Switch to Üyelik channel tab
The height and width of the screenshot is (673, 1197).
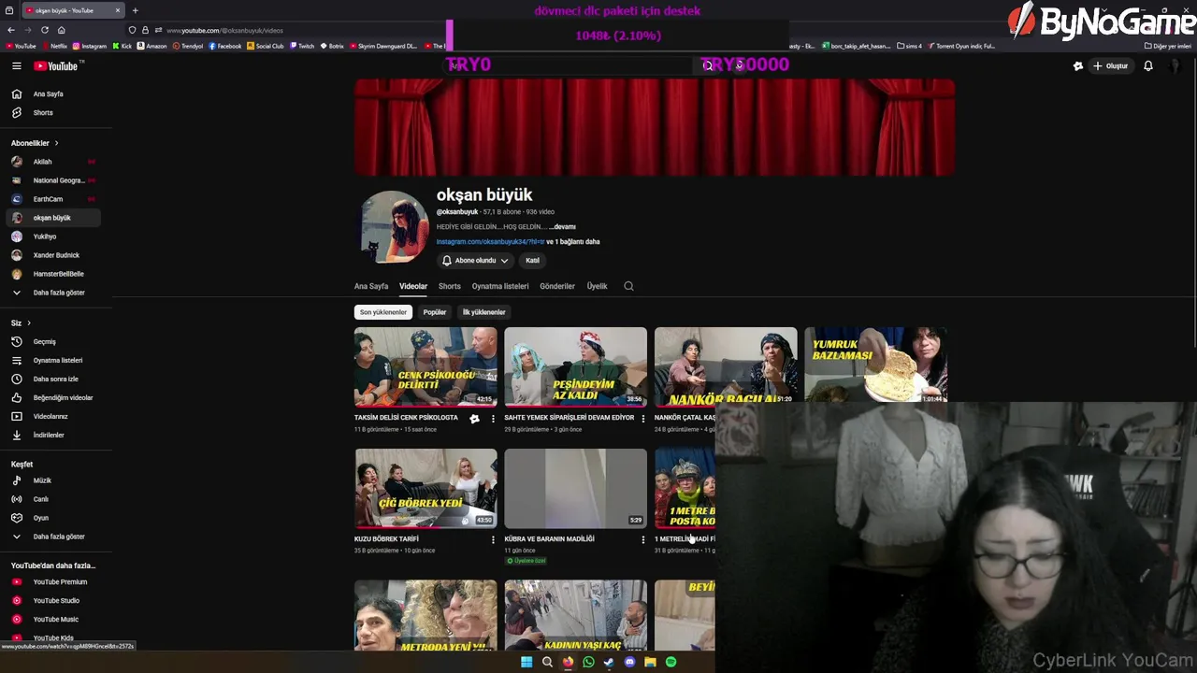597,286
